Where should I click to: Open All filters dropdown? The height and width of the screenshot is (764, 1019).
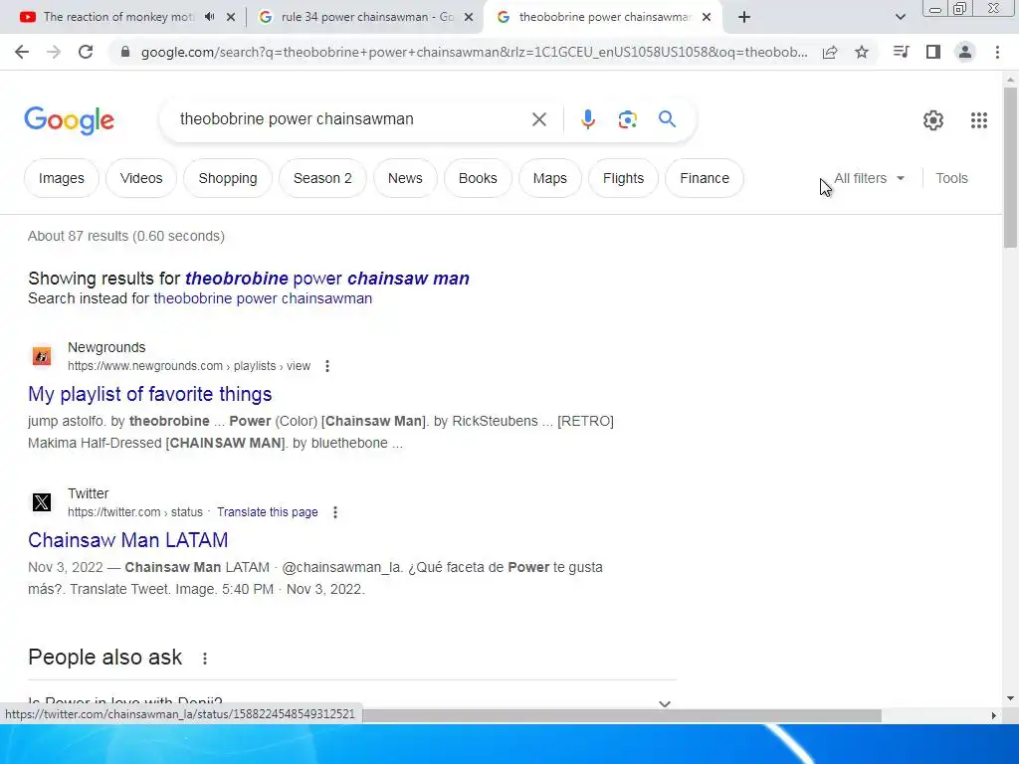pos(869,178)
